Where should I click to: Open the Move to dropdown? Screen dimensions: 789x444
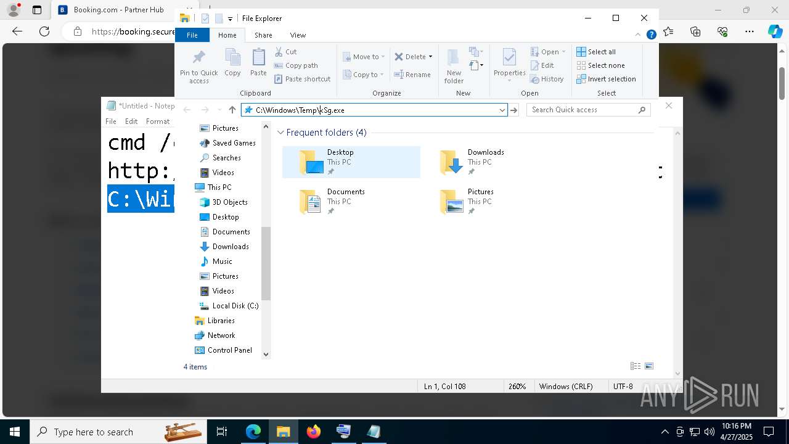coord(364,57)
